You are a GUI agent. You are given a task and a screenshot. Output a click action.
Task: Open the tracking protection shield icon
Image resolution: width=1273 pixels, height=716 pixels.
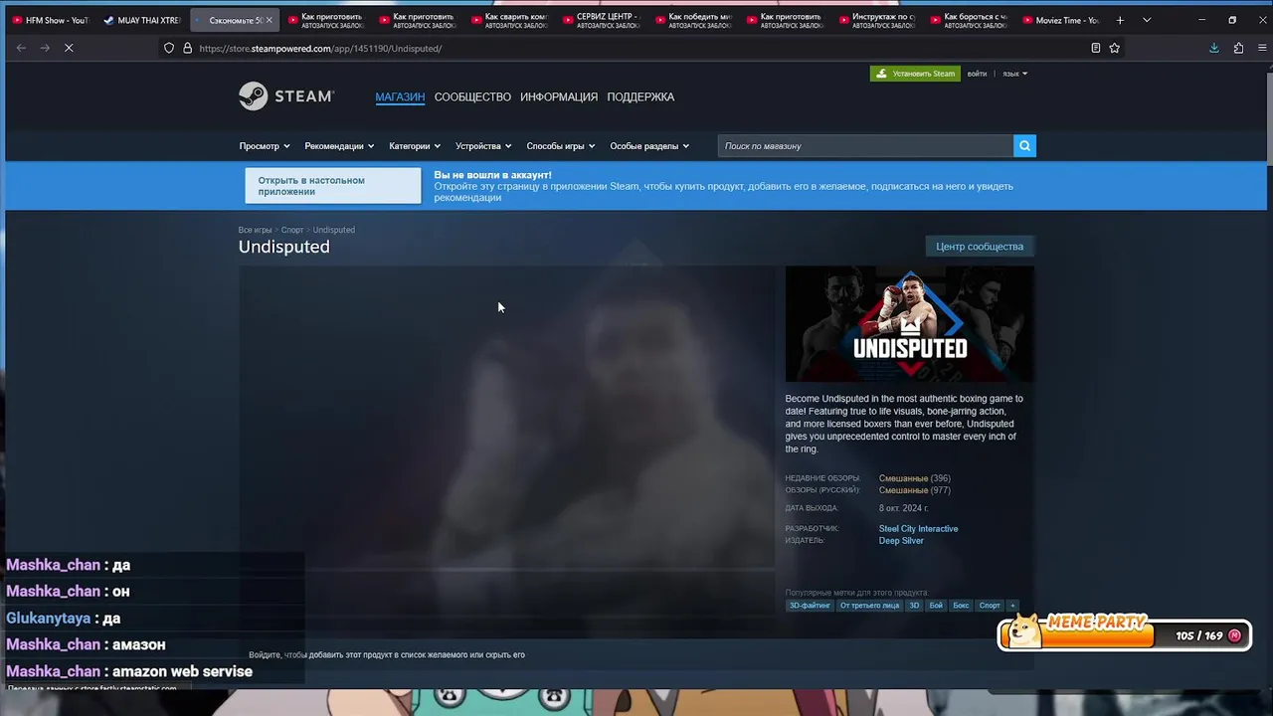(169, 48)
